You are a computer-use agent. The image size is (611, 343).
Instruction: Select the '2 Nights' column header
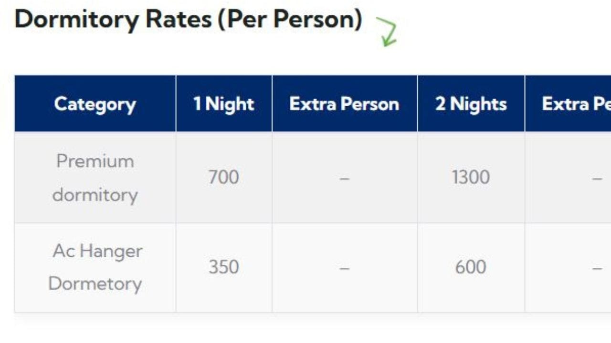[x=471, y=104]
